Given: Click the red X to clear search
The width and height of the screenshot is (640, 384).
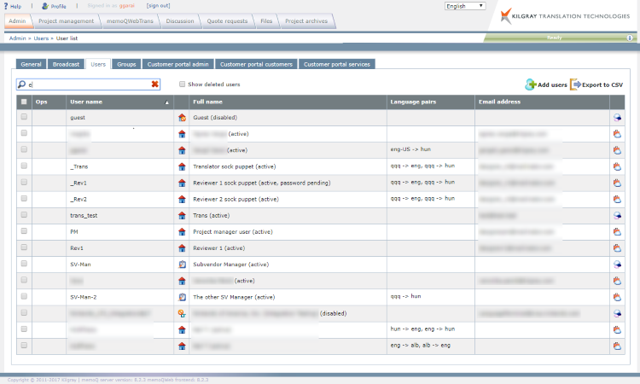Looking at the screenshot, I should click(x=154, y=84).
